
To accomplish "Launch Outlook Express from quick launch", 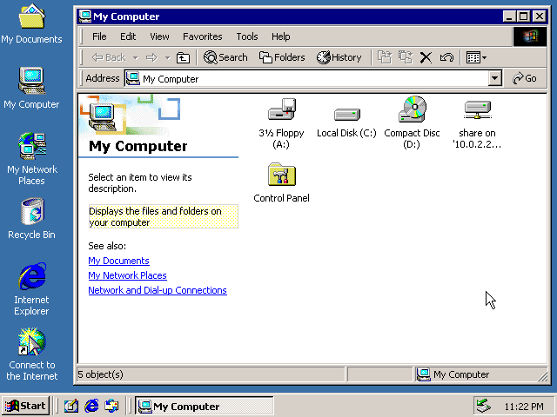I will coord(111,406).
